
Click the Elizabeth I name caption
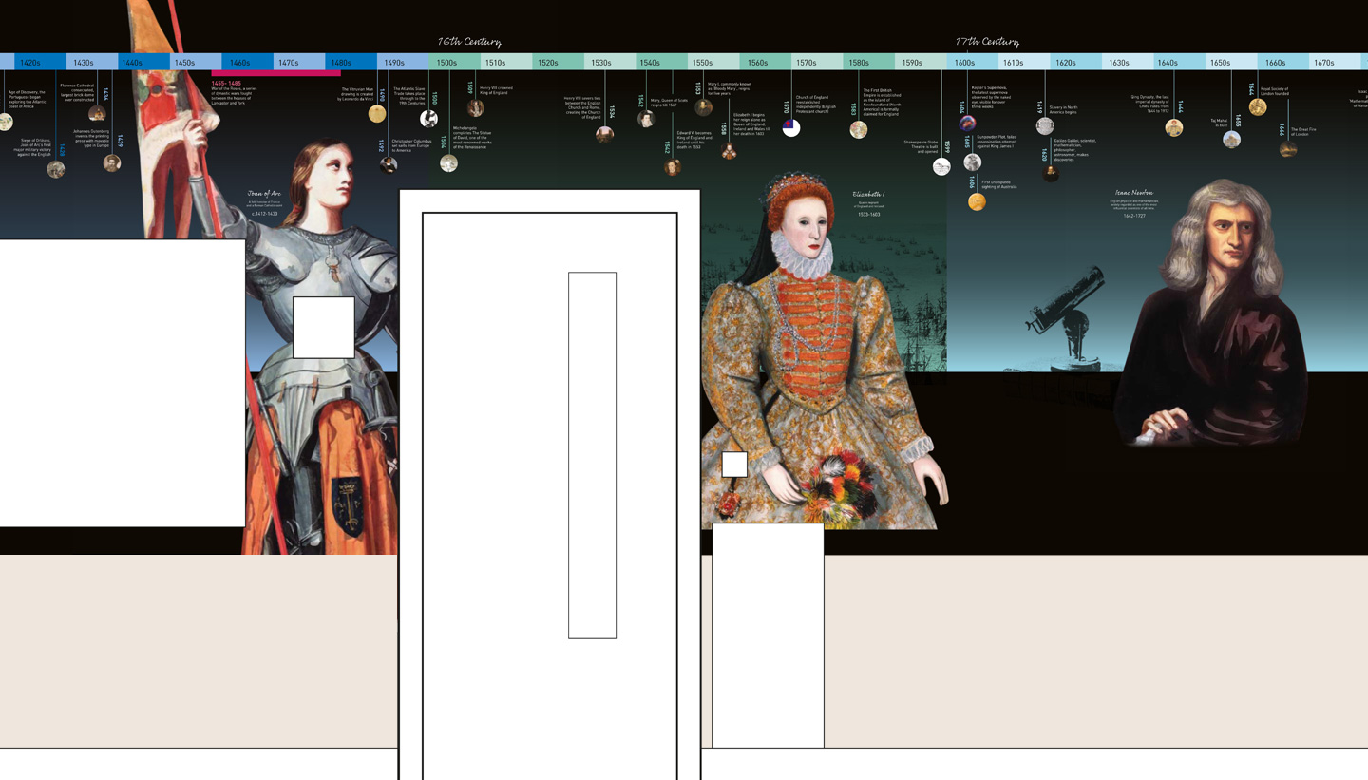point(868,194)
